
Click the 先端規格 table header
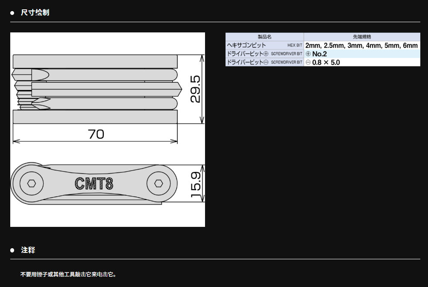pyautogui.click(x=362, y=37)
